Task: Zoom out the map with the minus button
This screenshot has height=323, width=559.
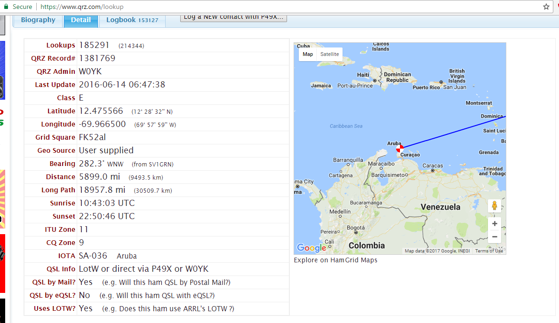Action: click(495, 237)
